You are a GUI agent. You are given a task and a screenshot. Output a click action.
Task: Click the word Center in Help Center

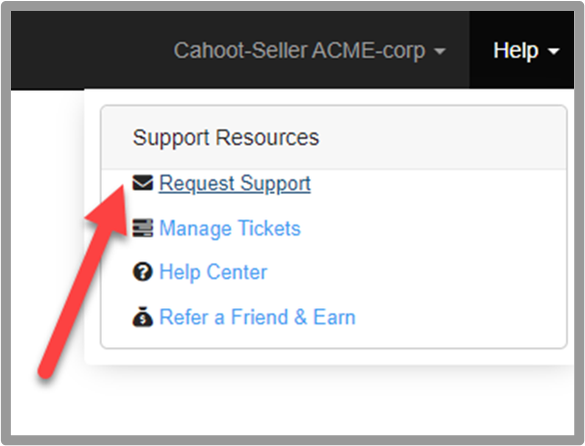237,271
